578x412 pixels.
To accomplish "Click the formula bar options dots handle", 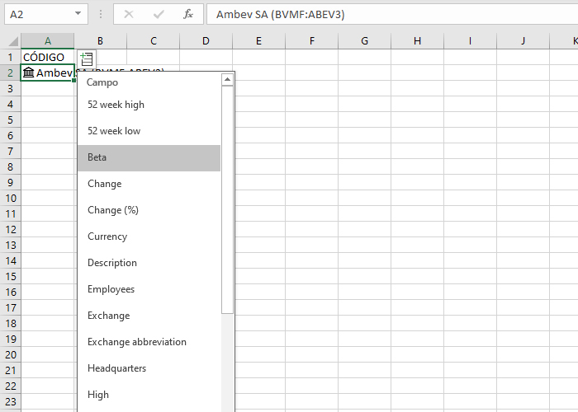I will [101, 14].
